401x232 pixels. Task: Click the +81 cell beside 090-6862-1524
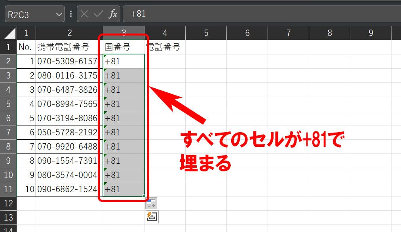coord(124,189)
